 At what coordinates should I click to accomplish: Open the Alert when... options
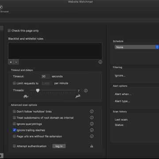(123, 94)
